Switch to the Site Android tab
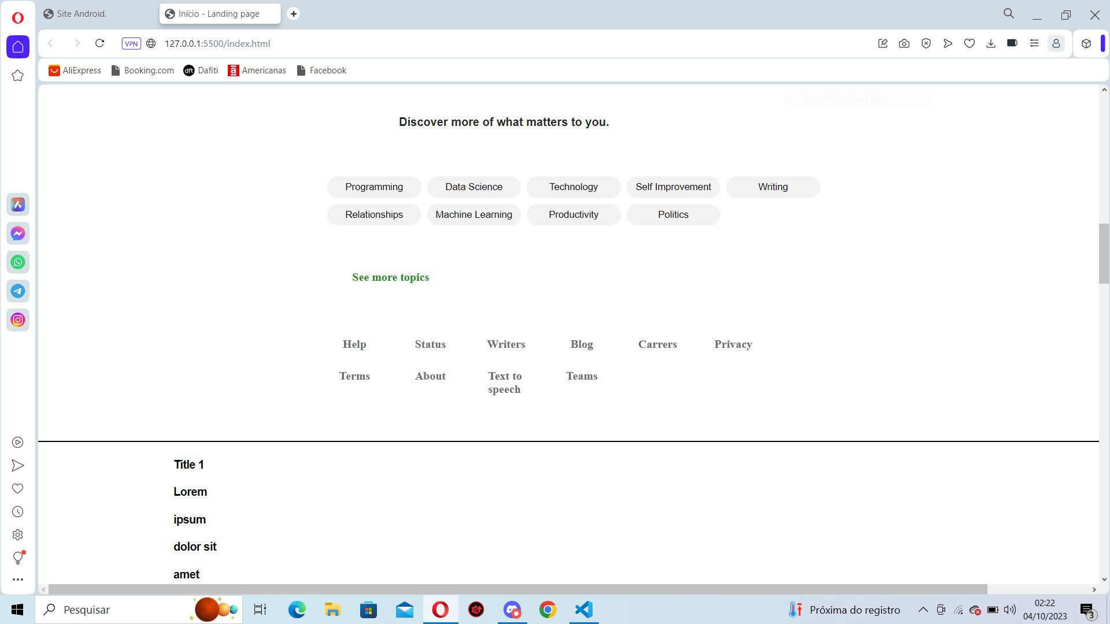 81,13
